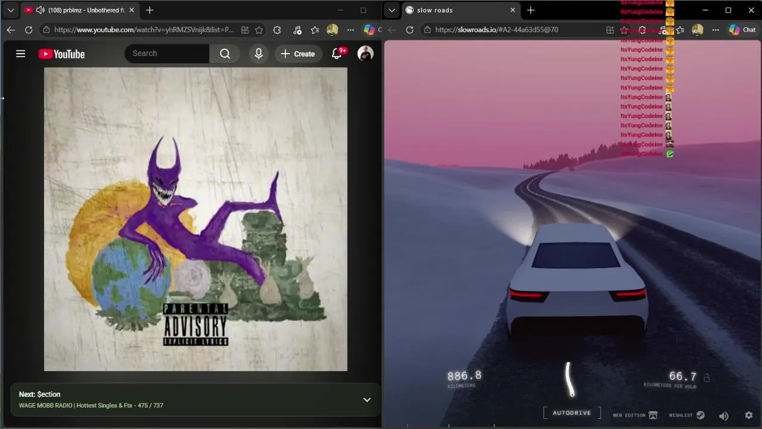This screenshot has width=762, height=429.
Task: Focus the YouTube Search field
Action: [167, 54]
